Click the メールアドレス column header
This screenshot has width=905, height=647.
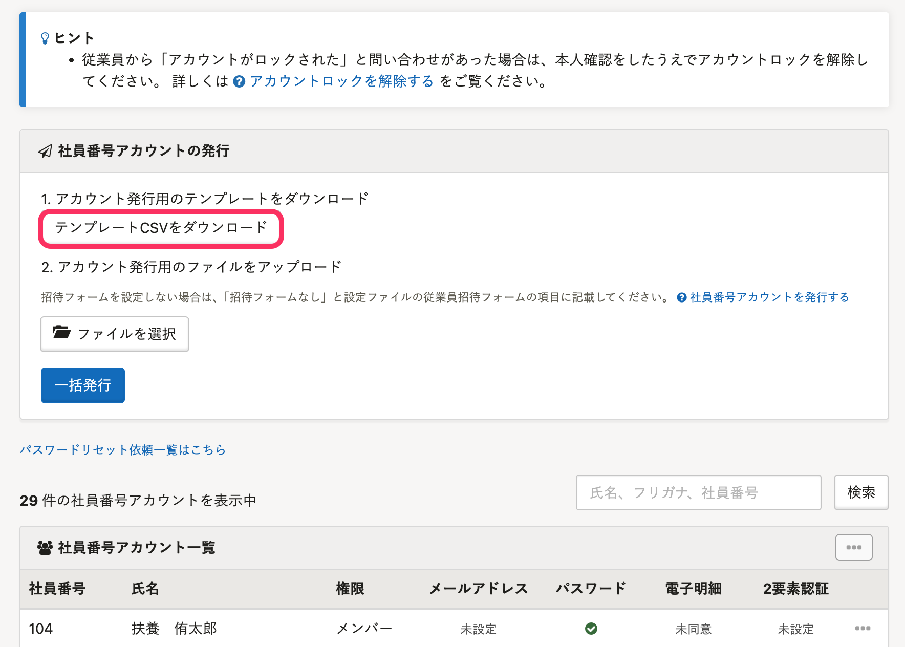click(x=479, y=589)
